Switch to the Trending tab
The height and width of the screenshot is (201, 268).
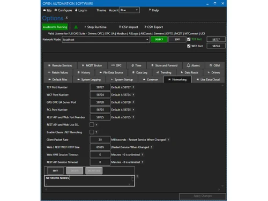(164, 72)
